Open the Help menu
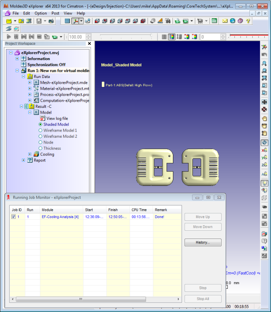The height and width of the screenshot is (312, 271). coord(81,13)
